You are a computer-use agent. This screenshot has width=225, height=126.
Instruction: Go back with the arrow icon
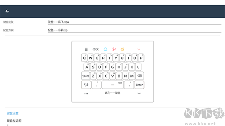click(x=7, y=11)
